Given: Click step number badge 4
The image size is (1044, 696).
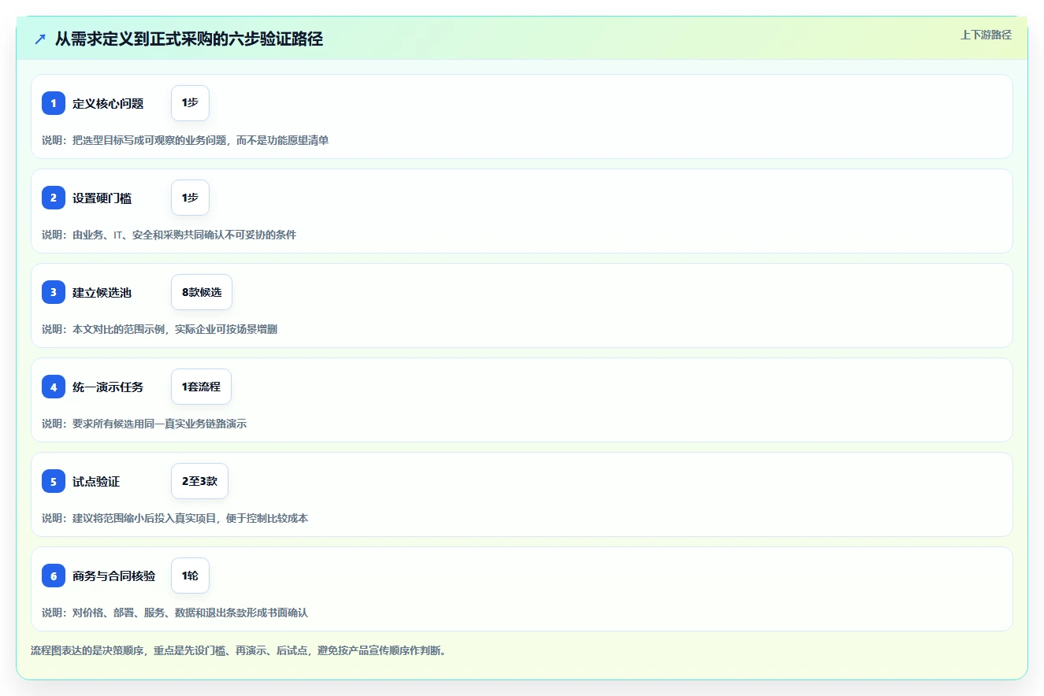Looking at the screenshot, I should coord(54,387).
